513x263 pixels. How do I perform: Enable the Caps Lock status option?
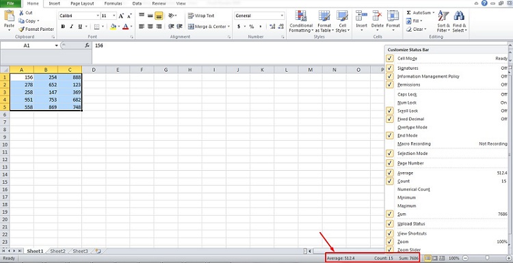point(447,94)
